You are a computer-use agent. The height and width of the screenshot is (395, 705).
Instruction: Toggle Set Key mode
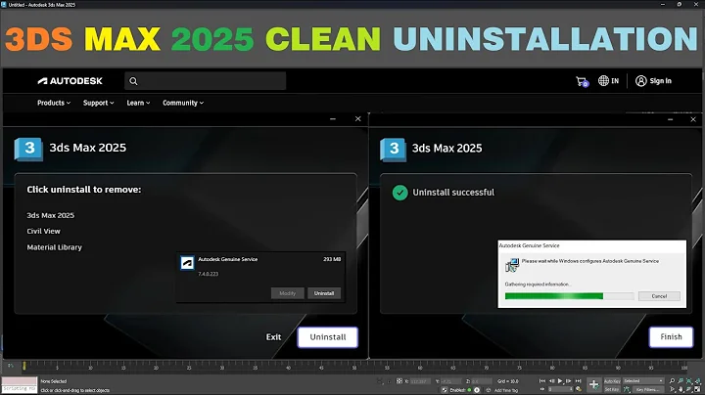(x=612, y=389)
